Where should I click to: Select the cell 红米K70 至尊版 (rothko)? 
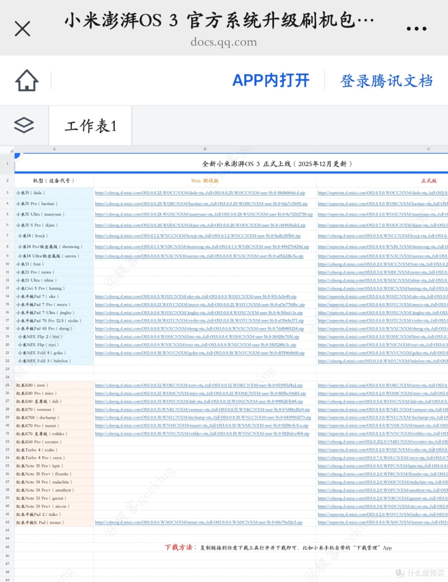click(54, 434)
